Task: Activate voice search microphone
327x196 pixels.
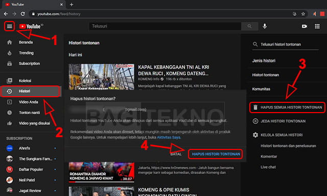Action: [265, 26]
